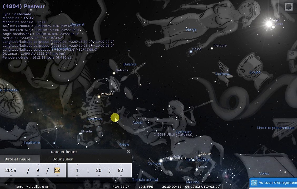Click the 'Type : astéroïde' info line

coord(17,14)
